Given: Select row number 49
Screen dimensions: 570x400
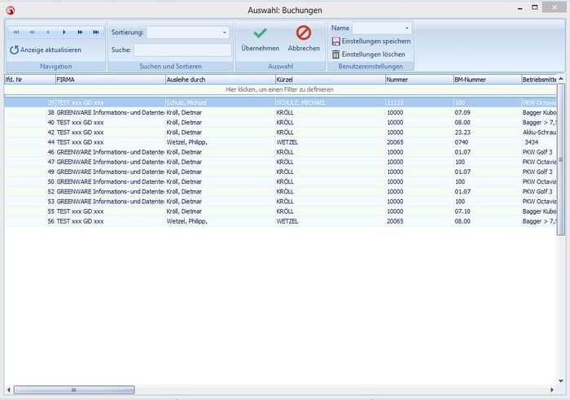Looking at the screenshot, I should (280, 172).
